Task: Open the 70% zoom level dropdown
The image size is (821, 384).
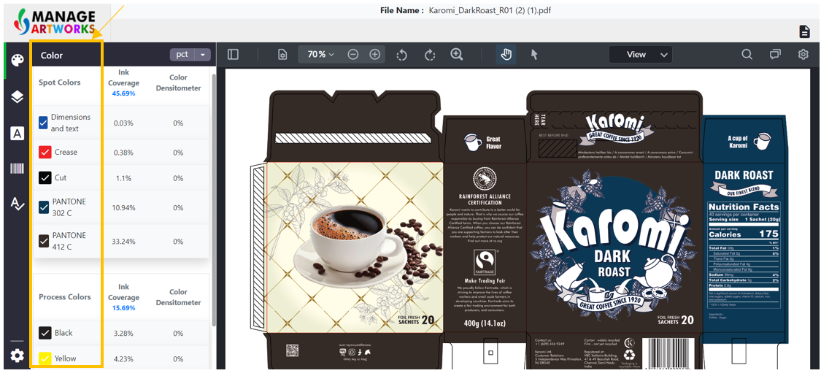Action: coord(320,55)
